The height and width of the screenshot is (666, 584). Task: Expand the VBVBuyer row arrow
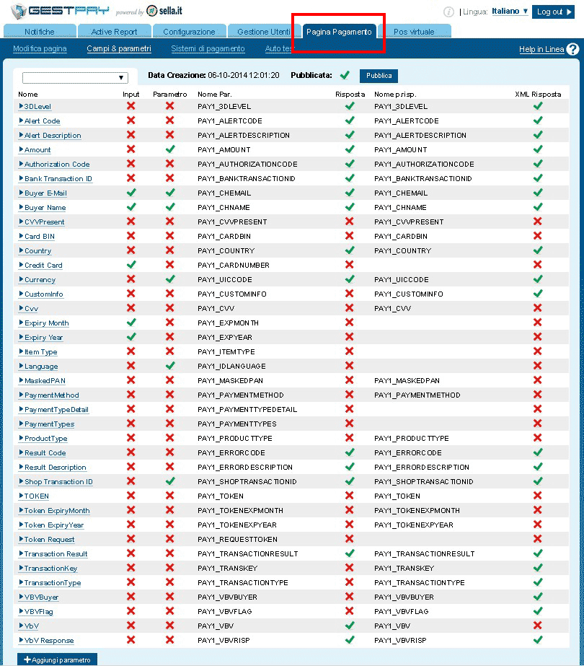[x=21, y=597]
